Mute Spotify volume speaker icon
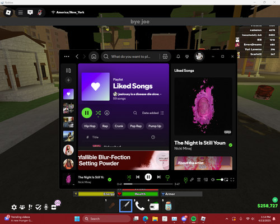Viewport: 280px width, 224px height. (x=213, y=180)
